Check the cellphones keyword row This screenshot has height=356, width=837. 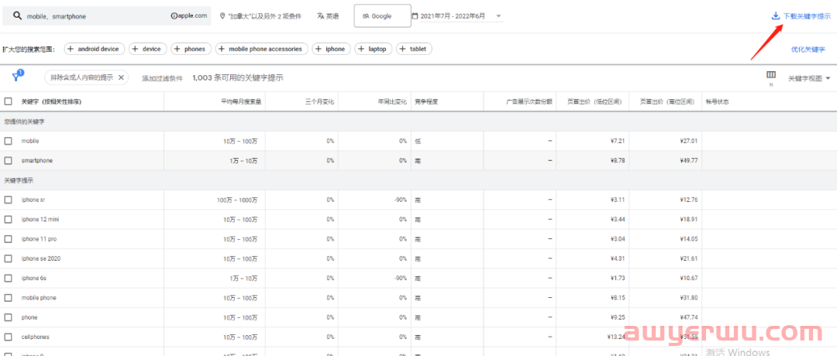click(x=8, y=337)
